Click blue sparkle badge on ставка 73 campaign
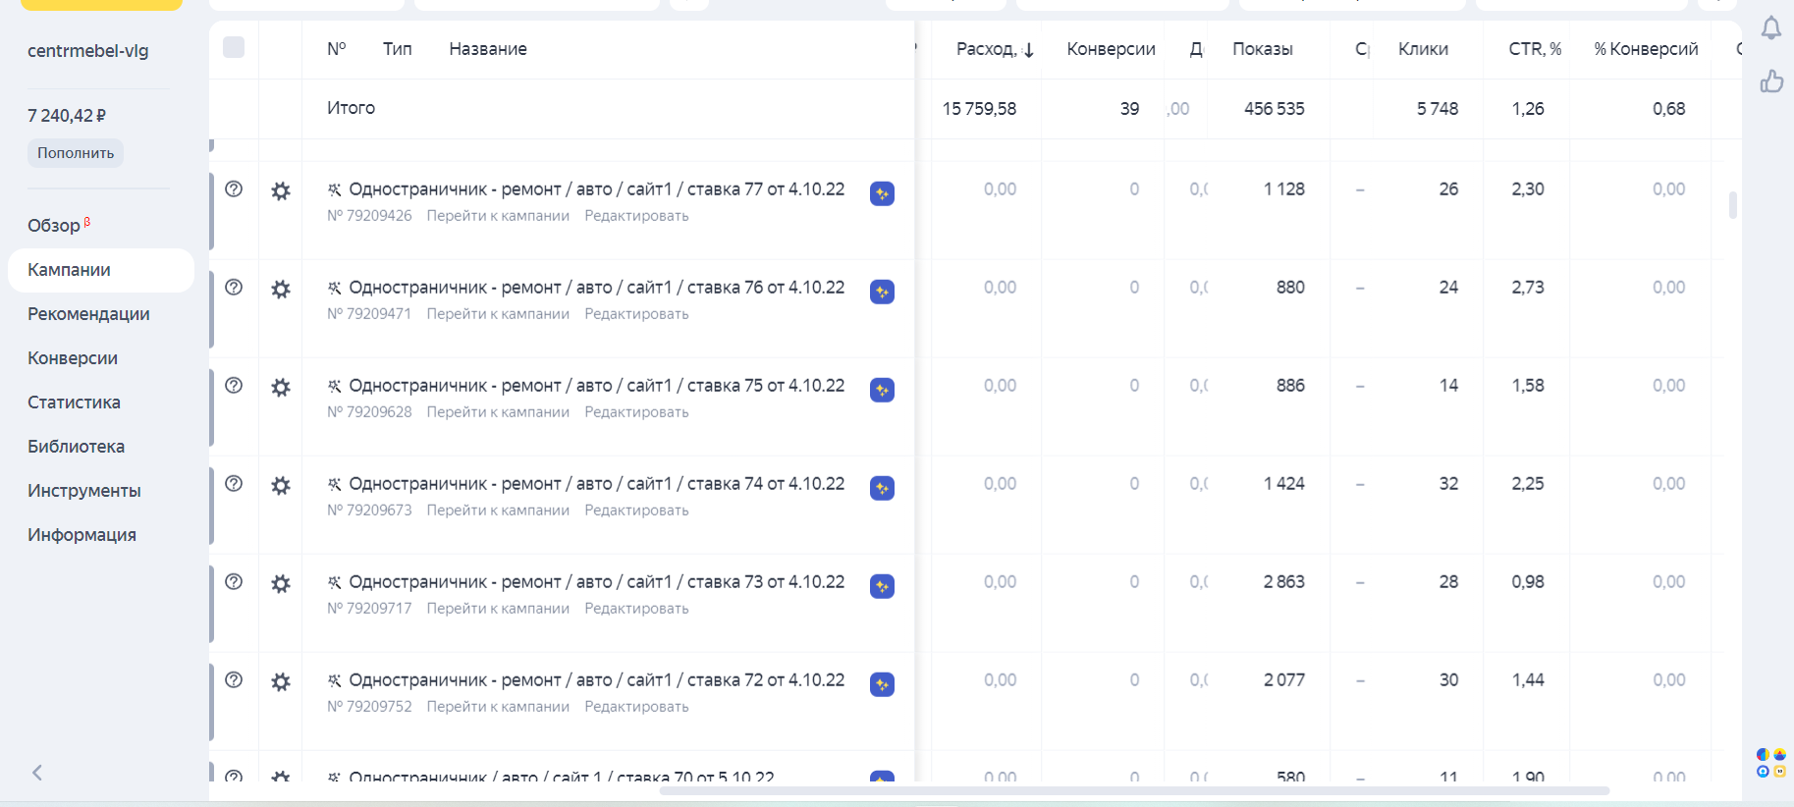Viewport: 1794px width, 807px height. 882,586
